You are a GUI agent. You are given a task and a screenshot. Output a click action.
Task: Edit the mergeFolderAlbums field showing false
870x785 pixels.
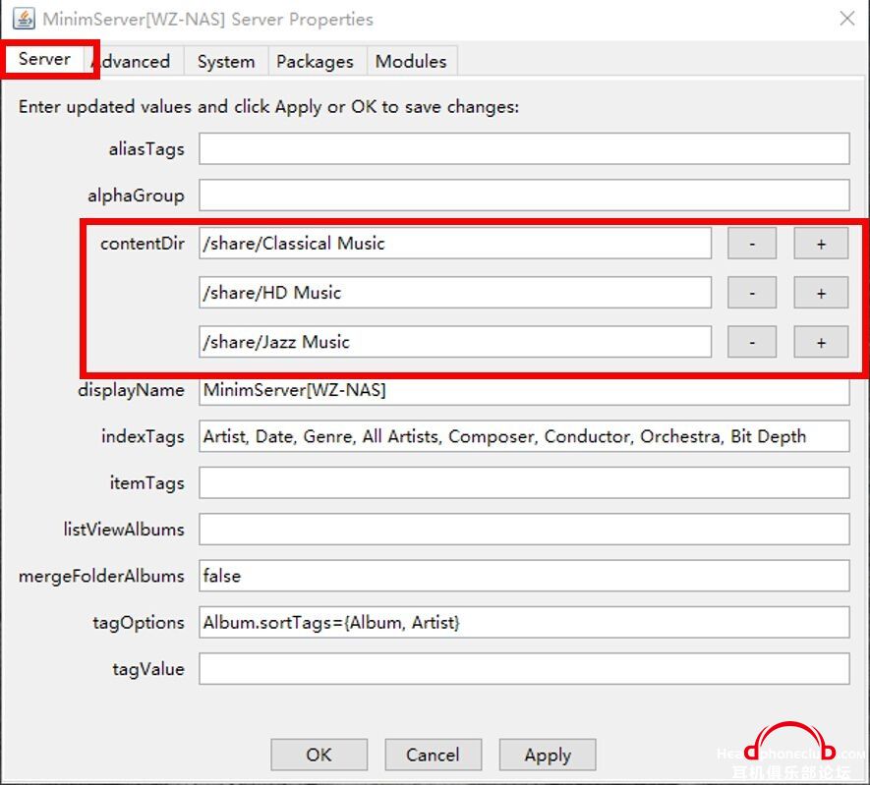[524, 576]
